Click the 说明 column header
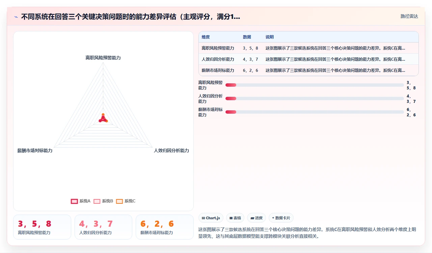 270,37
